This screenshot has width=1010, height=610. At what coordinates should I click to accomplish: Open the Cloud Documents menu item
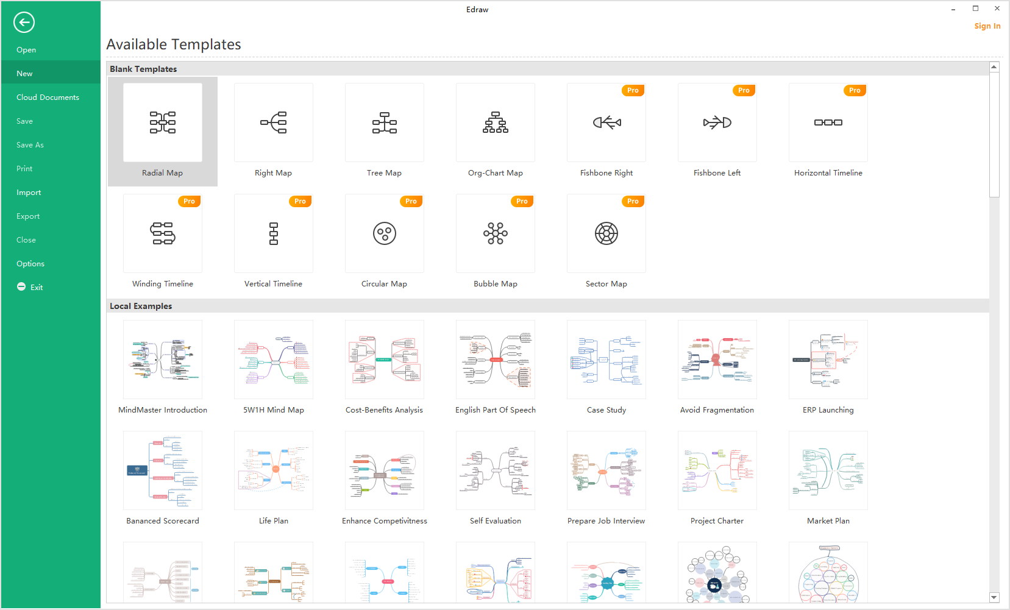48,98
